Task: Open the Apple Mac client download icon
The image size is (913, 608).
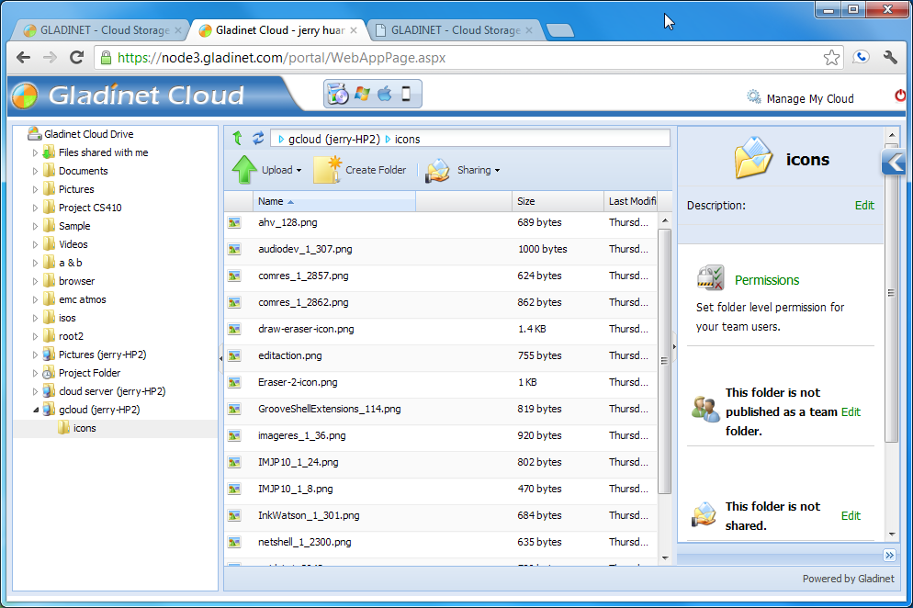Action: pyautogui.click(x=384, y=94)
